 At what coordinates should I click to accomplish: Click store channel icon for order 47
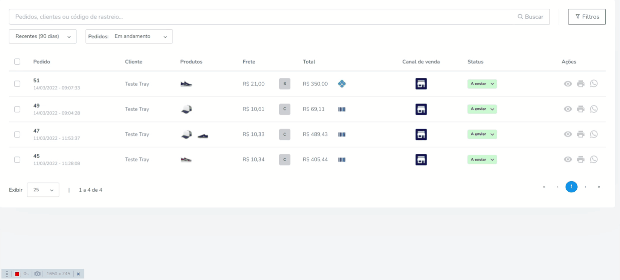pos(421,134)
